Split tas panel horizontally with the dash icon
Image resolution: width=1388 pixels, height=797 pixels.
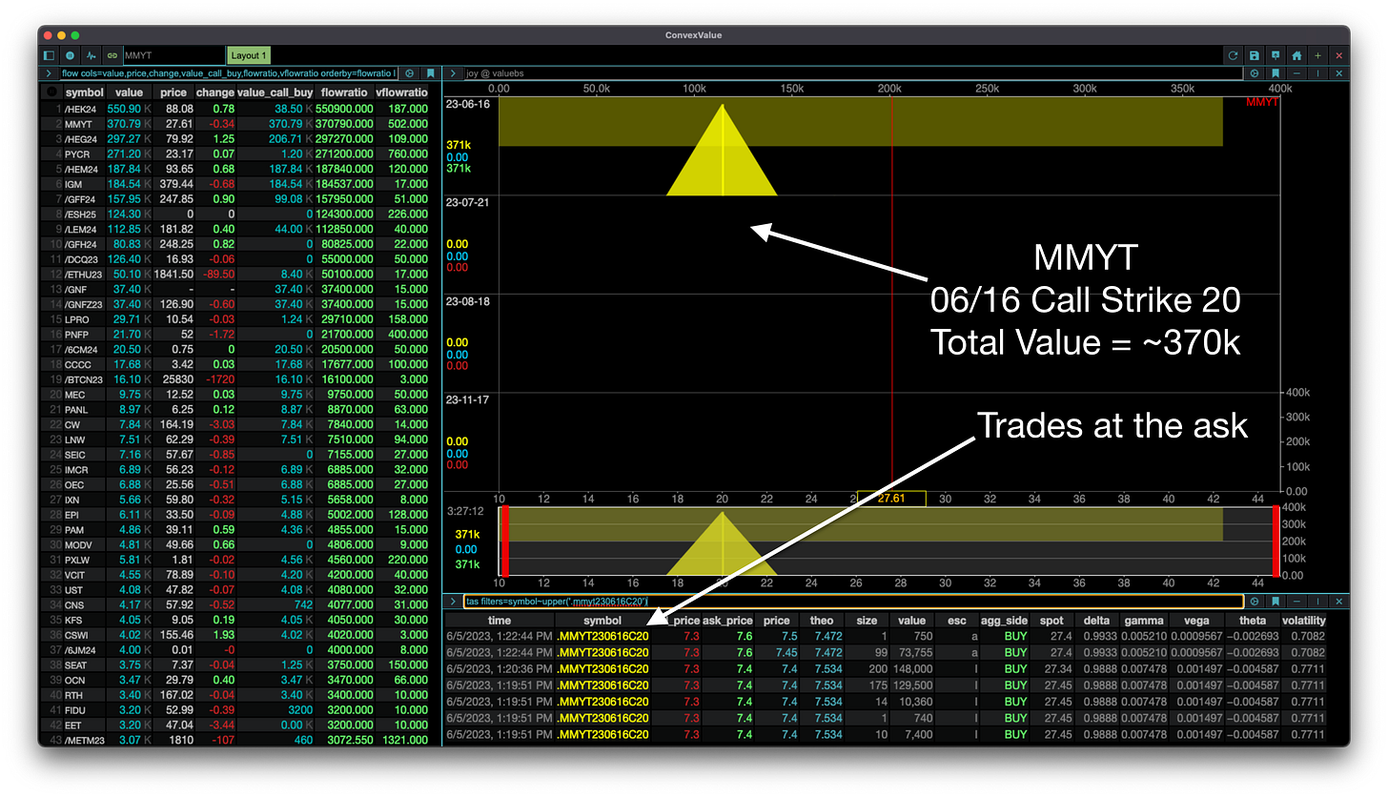1298,602
